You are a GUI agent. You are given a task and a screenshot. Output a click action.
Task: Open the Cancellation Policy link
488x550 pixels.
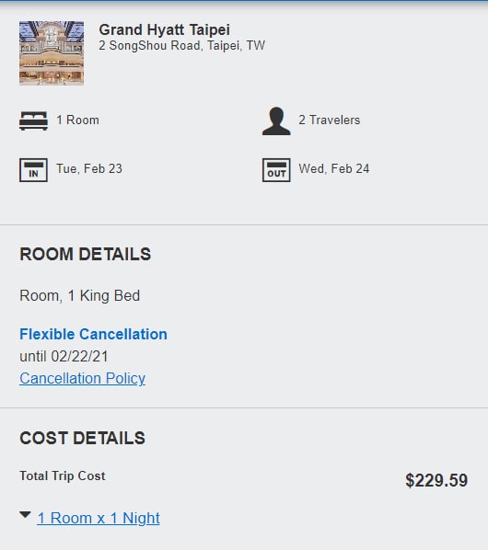pyautogui.click(x=83, y=379)
